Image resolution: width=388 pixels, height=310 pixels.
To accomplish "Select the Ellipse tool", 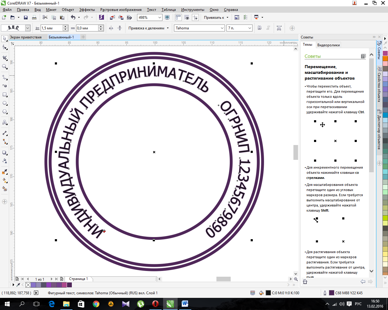I will (5, 103).
